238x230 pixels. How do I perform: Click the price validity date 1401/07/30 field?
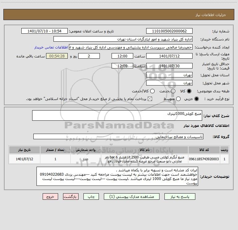[x=169, y=66]
